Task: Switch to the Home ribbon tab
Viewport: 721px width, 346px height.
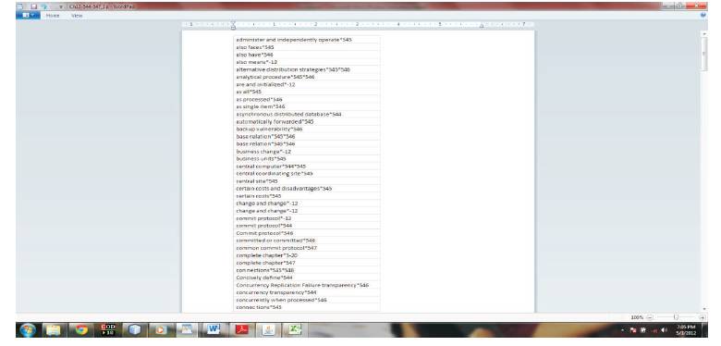Action: (x=53, y=16)
